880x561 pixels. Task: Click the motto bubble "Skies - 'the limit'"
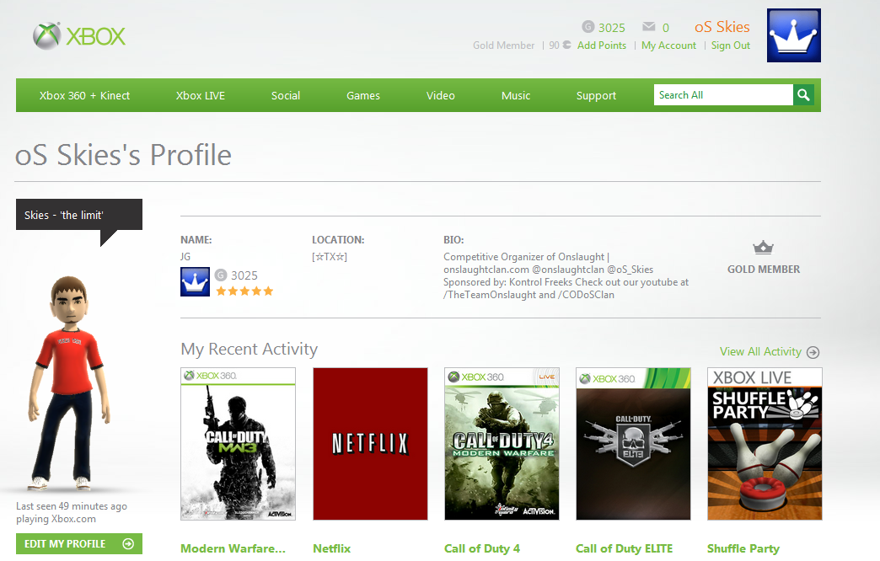click(79, 215)
